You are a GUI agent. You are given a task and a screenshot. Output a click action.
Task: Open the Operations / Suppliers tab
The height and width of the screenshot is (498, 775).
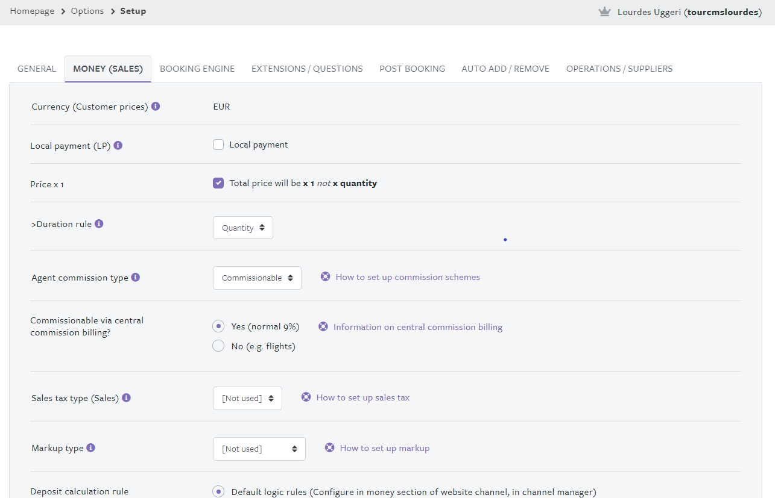[x=619, y=69]
